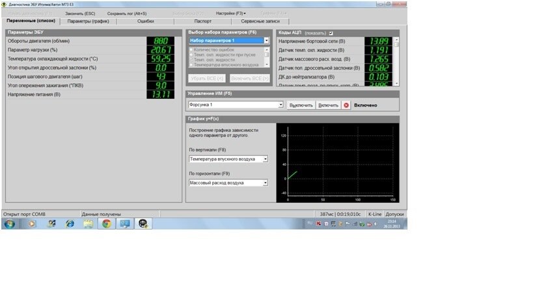Switch to the Параметры (график) tab
Screen dimensions: 533x299
(88, 21)
